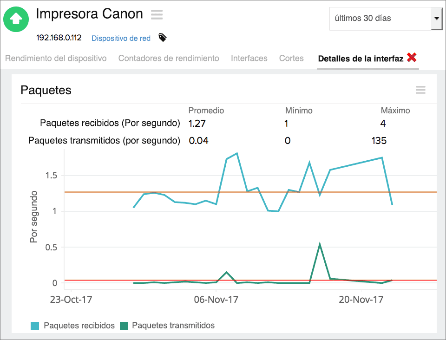Screen dimensions: 446x340
Task: Click the green device status arrow icon
Action: (16, 19)
